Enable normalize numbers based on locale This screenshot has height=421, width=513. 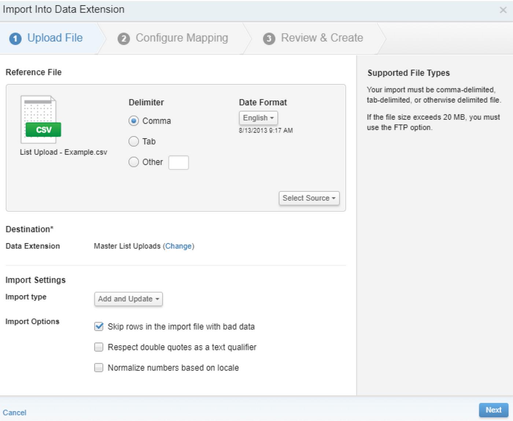[x=98, y=368]
